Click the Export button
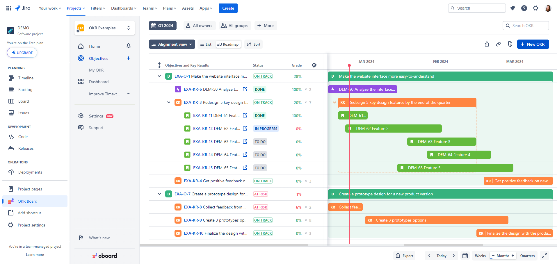Screen dimensions: 557x264 point(405,256)
